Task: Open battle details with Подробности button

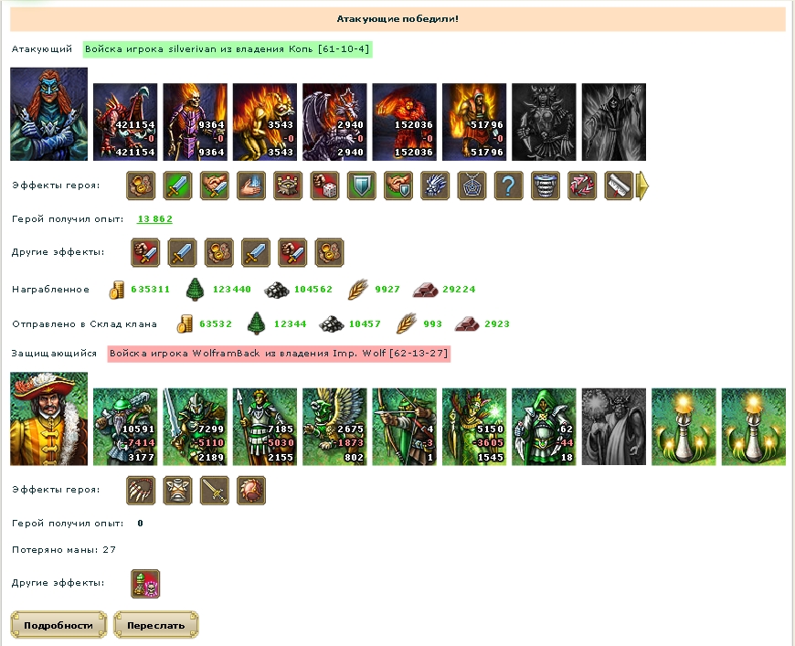Action: coord(58,625)
